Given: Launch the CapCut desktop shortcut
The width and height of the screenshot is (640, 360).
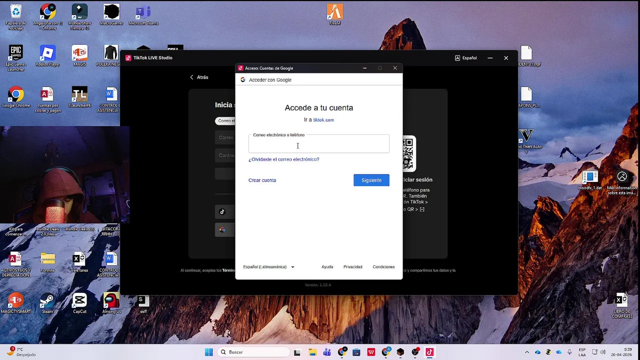Looking at the screenshot, I should pos(79,303).
